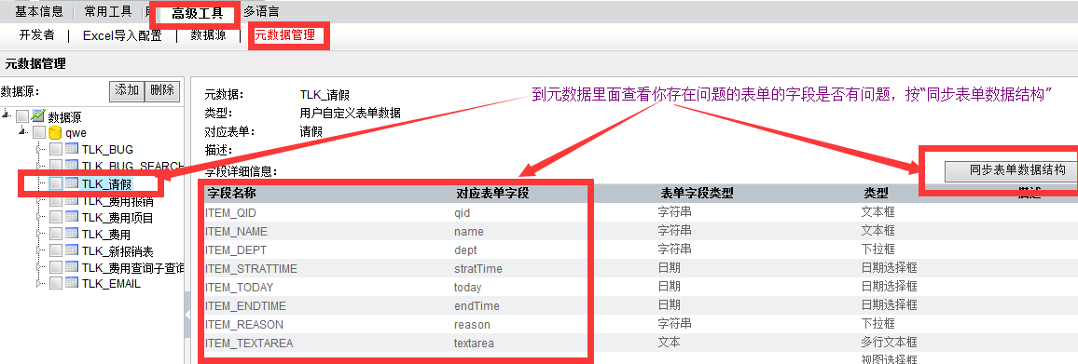Screen dimensions: 1078x364
Task: Click the table icon for TLK_BUG_SEARCH
Action: 72,166
